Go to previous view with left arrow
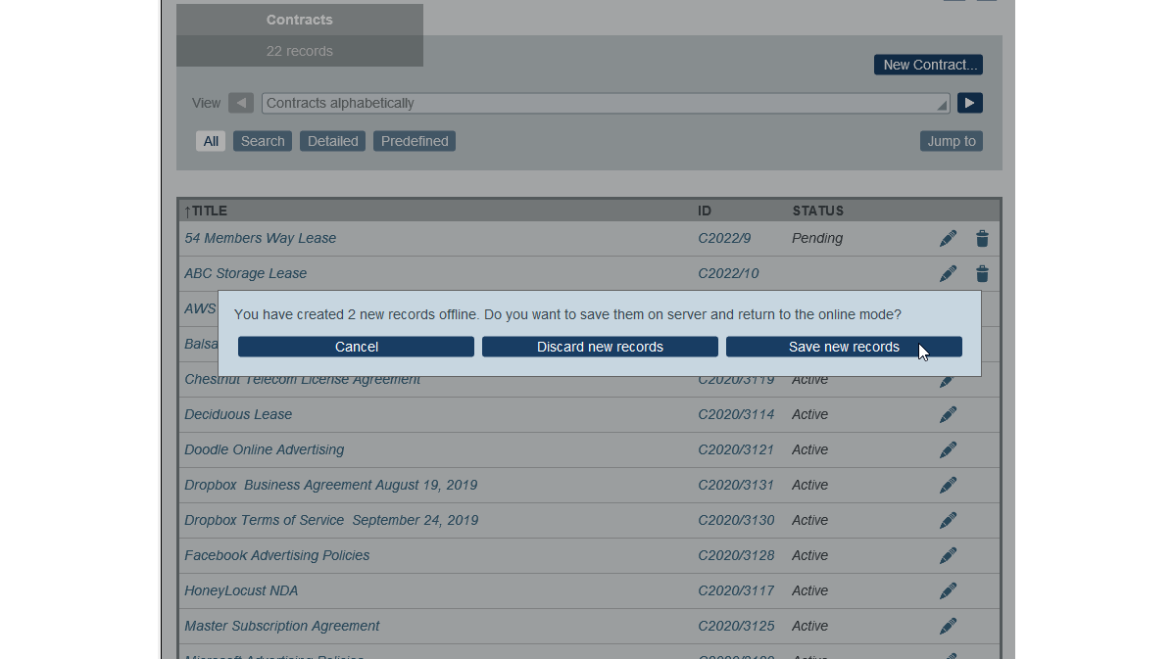Viewport: 1174px width, 659px height. tap(241, 103)
